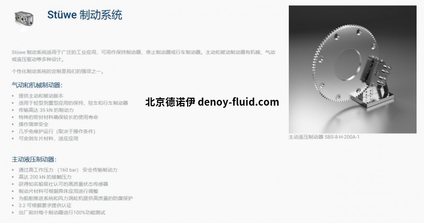The width and height of the screenshot is (424, 223).
Task: Click the bullet 操作简单安全
Action: 33,124
